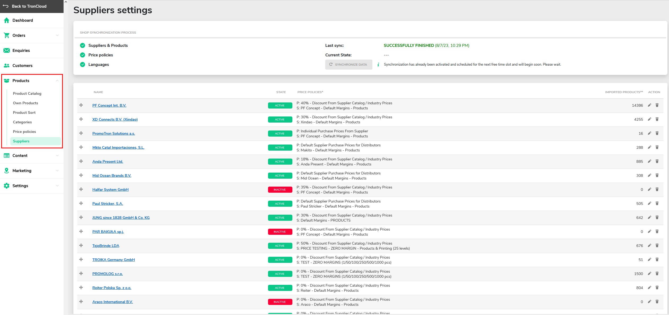Open Own Products submenu item
The height and width of the screenshot is (315, 669).
click(x=25, y=103)
